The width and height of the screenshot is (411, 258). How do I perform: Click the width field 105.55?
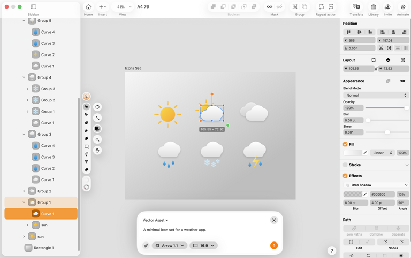[x=359, y=68]
